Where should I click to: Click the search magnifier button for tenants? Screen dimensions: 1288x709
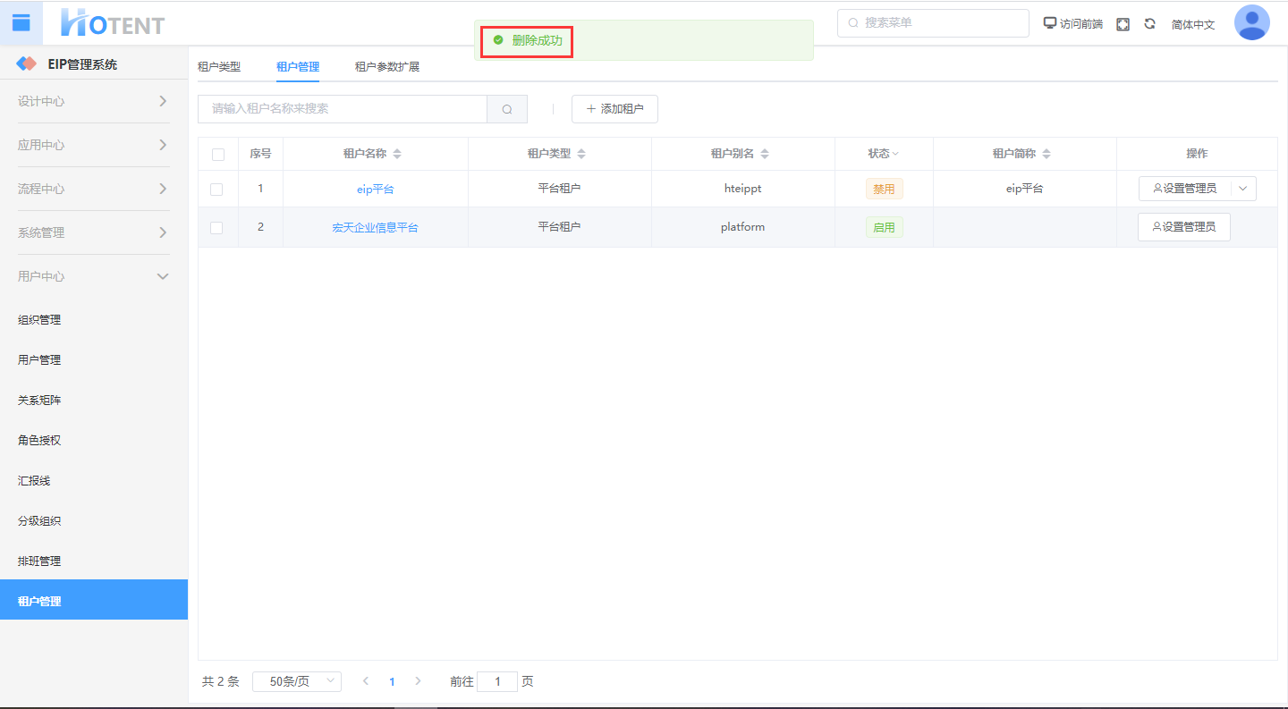(x=507, y=109)
